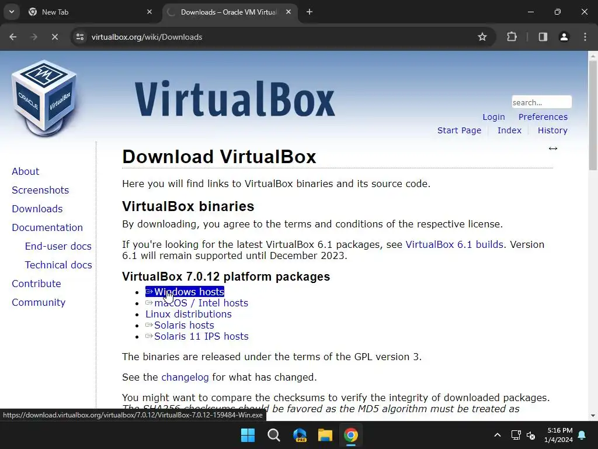Open Community in the sidebar
The height and width of the screenshot is (449, 598).
[x=39, y=302]
